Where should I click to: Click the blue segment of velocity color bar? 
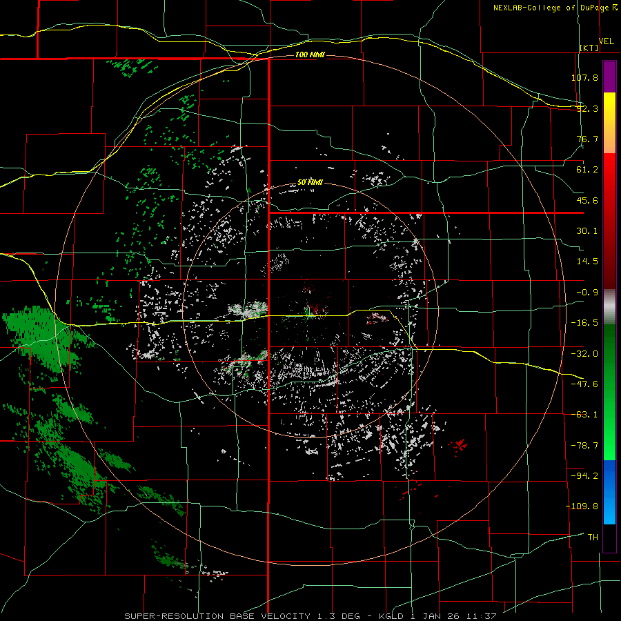(609, 492)
